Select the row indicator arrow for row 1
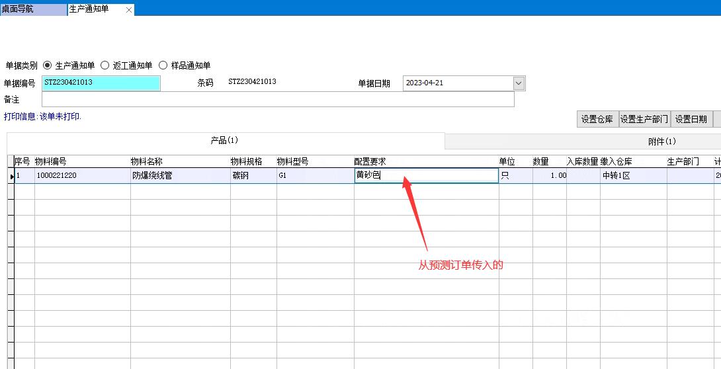This screenshot has height=369, width=721. (x=11, y=176)
